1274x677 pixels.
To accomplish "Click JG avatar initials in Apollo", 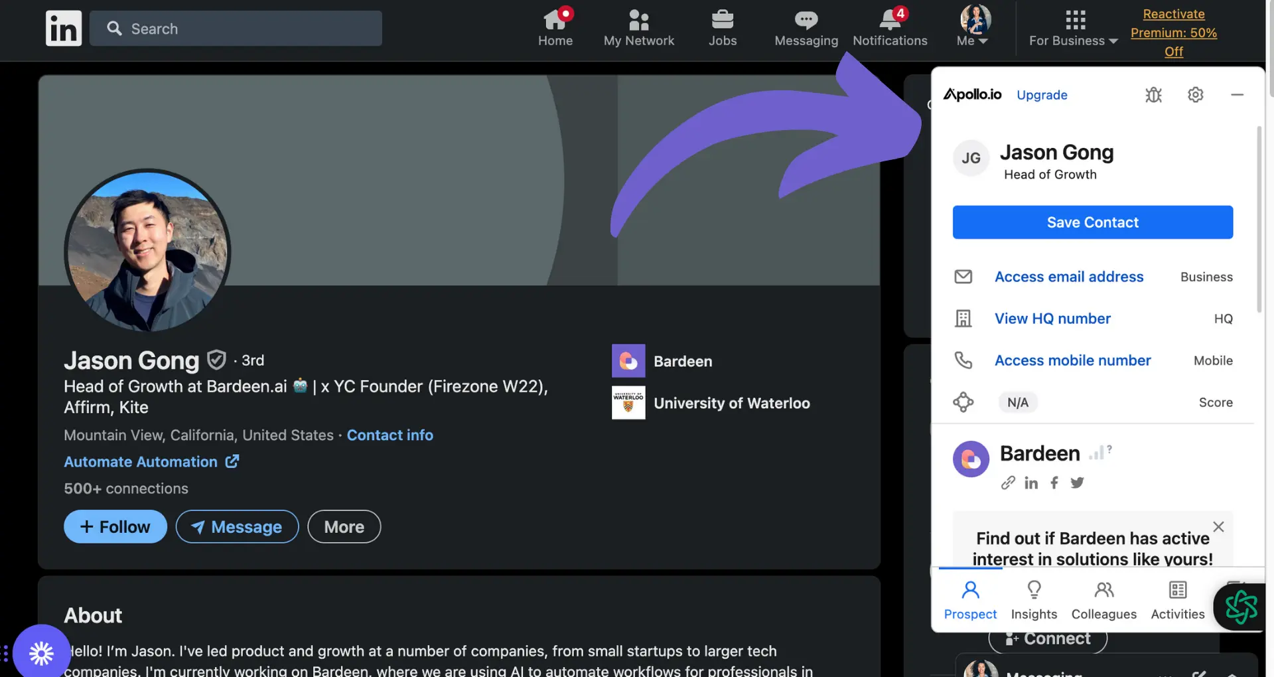I will 971,158.
